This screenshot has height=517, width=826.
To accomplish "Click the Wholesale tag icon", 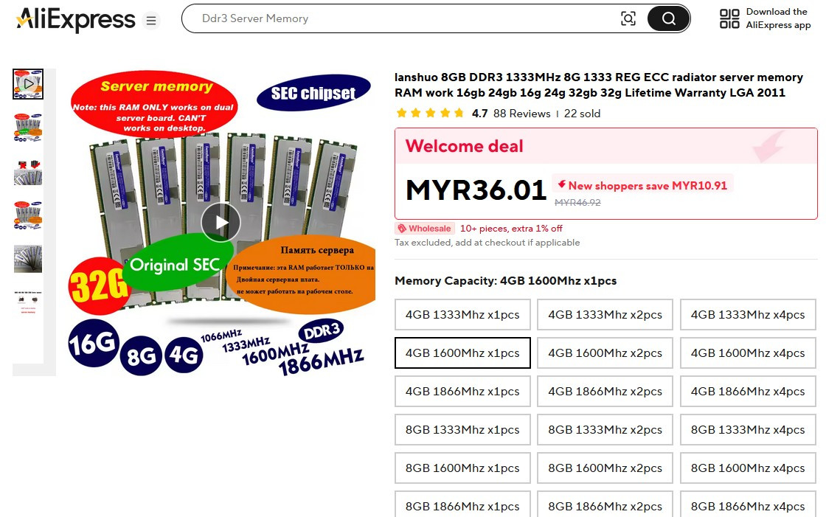I will tap(402, 228).
